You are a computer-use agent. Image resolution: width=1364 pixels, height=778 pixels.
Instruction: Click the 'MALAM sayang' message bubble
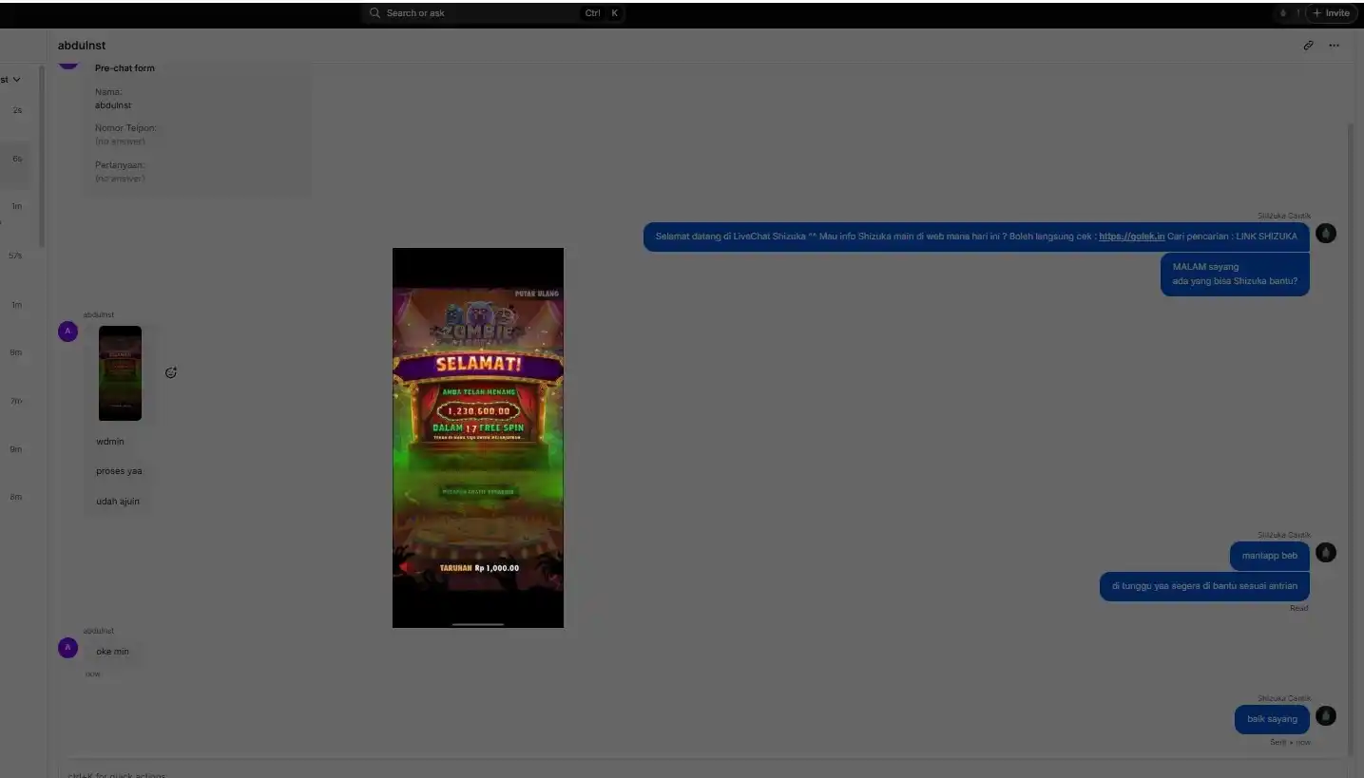1235,275
